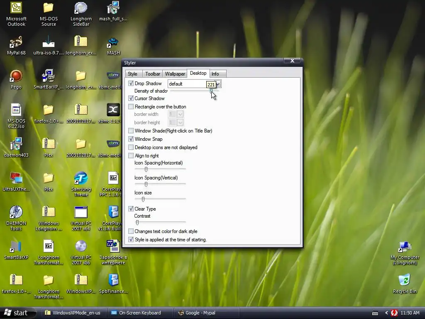The image size is (425, 319).
Task: Select the Windows Longhorn archive icon
Action: click(49, 212)
